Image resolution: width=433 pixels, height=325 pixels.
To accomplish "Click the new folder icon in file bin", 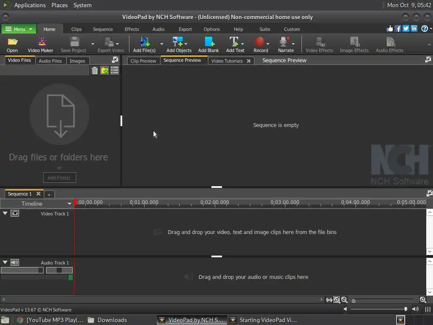I will coord(104,71).
